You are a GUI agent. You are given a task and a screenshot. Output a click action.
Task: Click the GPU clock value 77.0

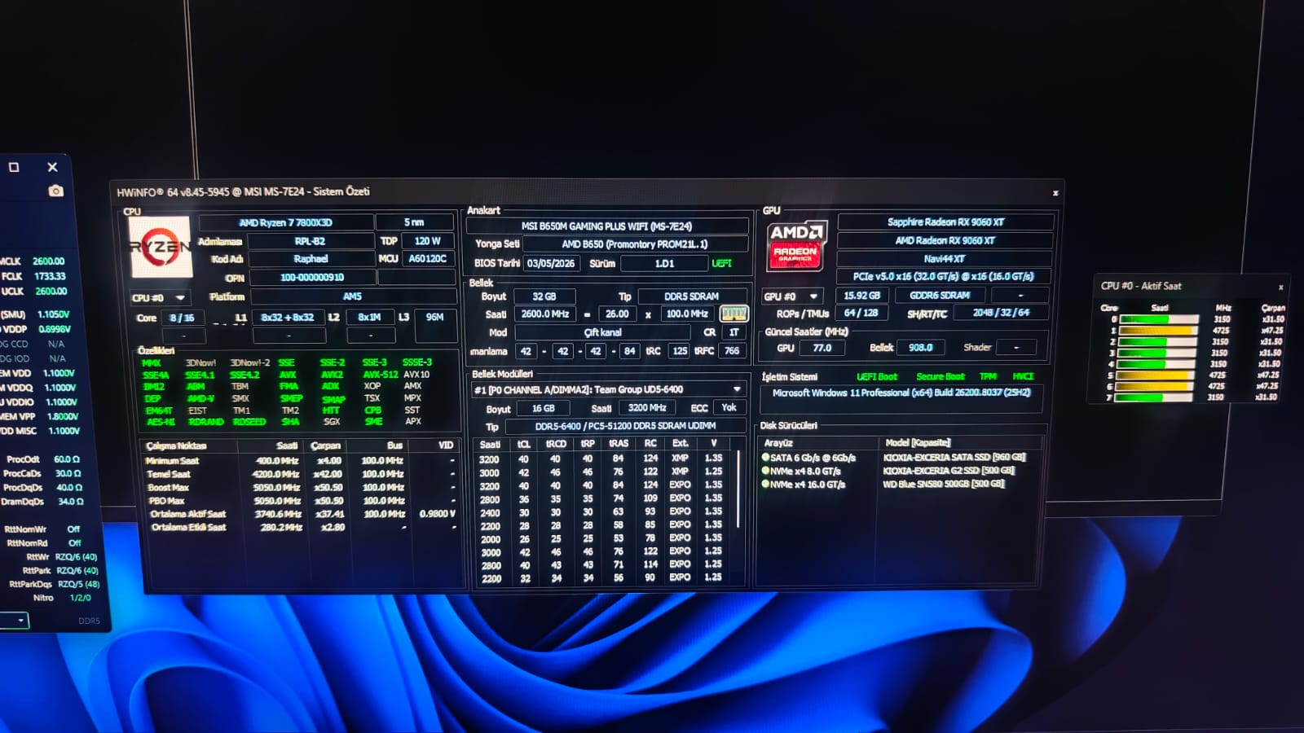(822, 348)
